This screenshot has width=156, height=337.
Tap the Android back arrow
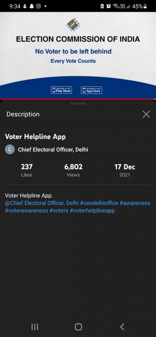coord(122,327)
